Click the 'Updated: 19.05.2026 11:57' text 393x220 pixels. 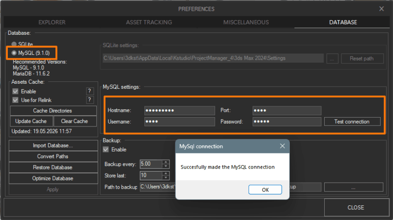[42, 131]
